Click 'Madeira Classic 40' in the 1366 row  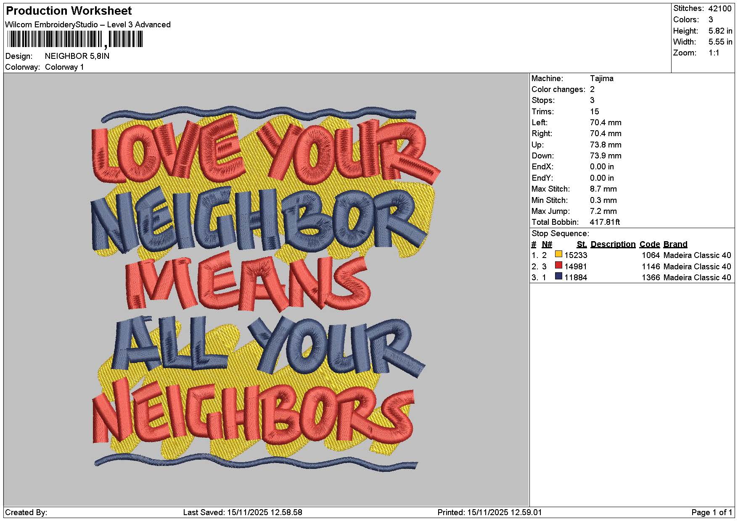coord(697,278)
